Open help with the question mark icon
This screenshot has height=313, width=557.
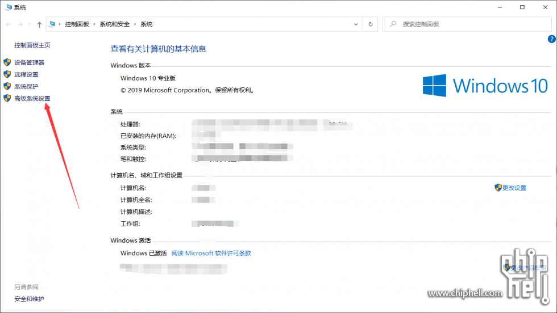point(552,39)
